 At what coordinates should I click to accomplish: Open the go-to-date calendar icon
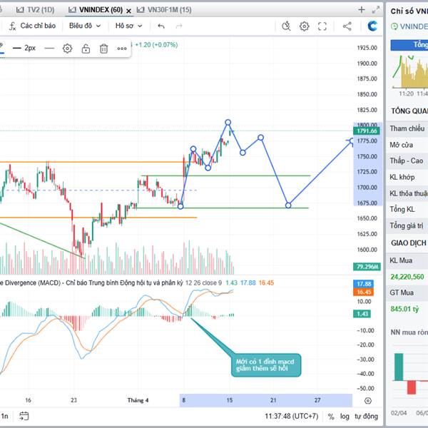24,416
